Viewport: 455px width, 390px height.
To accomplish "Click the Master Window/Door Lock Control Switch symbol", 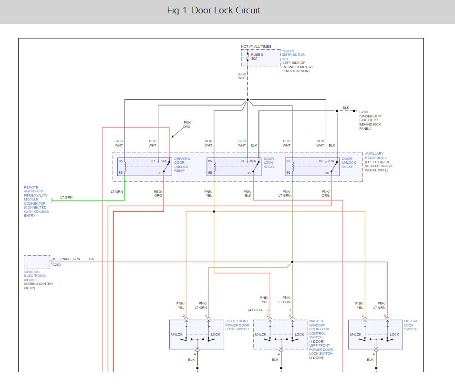I will (x=280, y=335).
